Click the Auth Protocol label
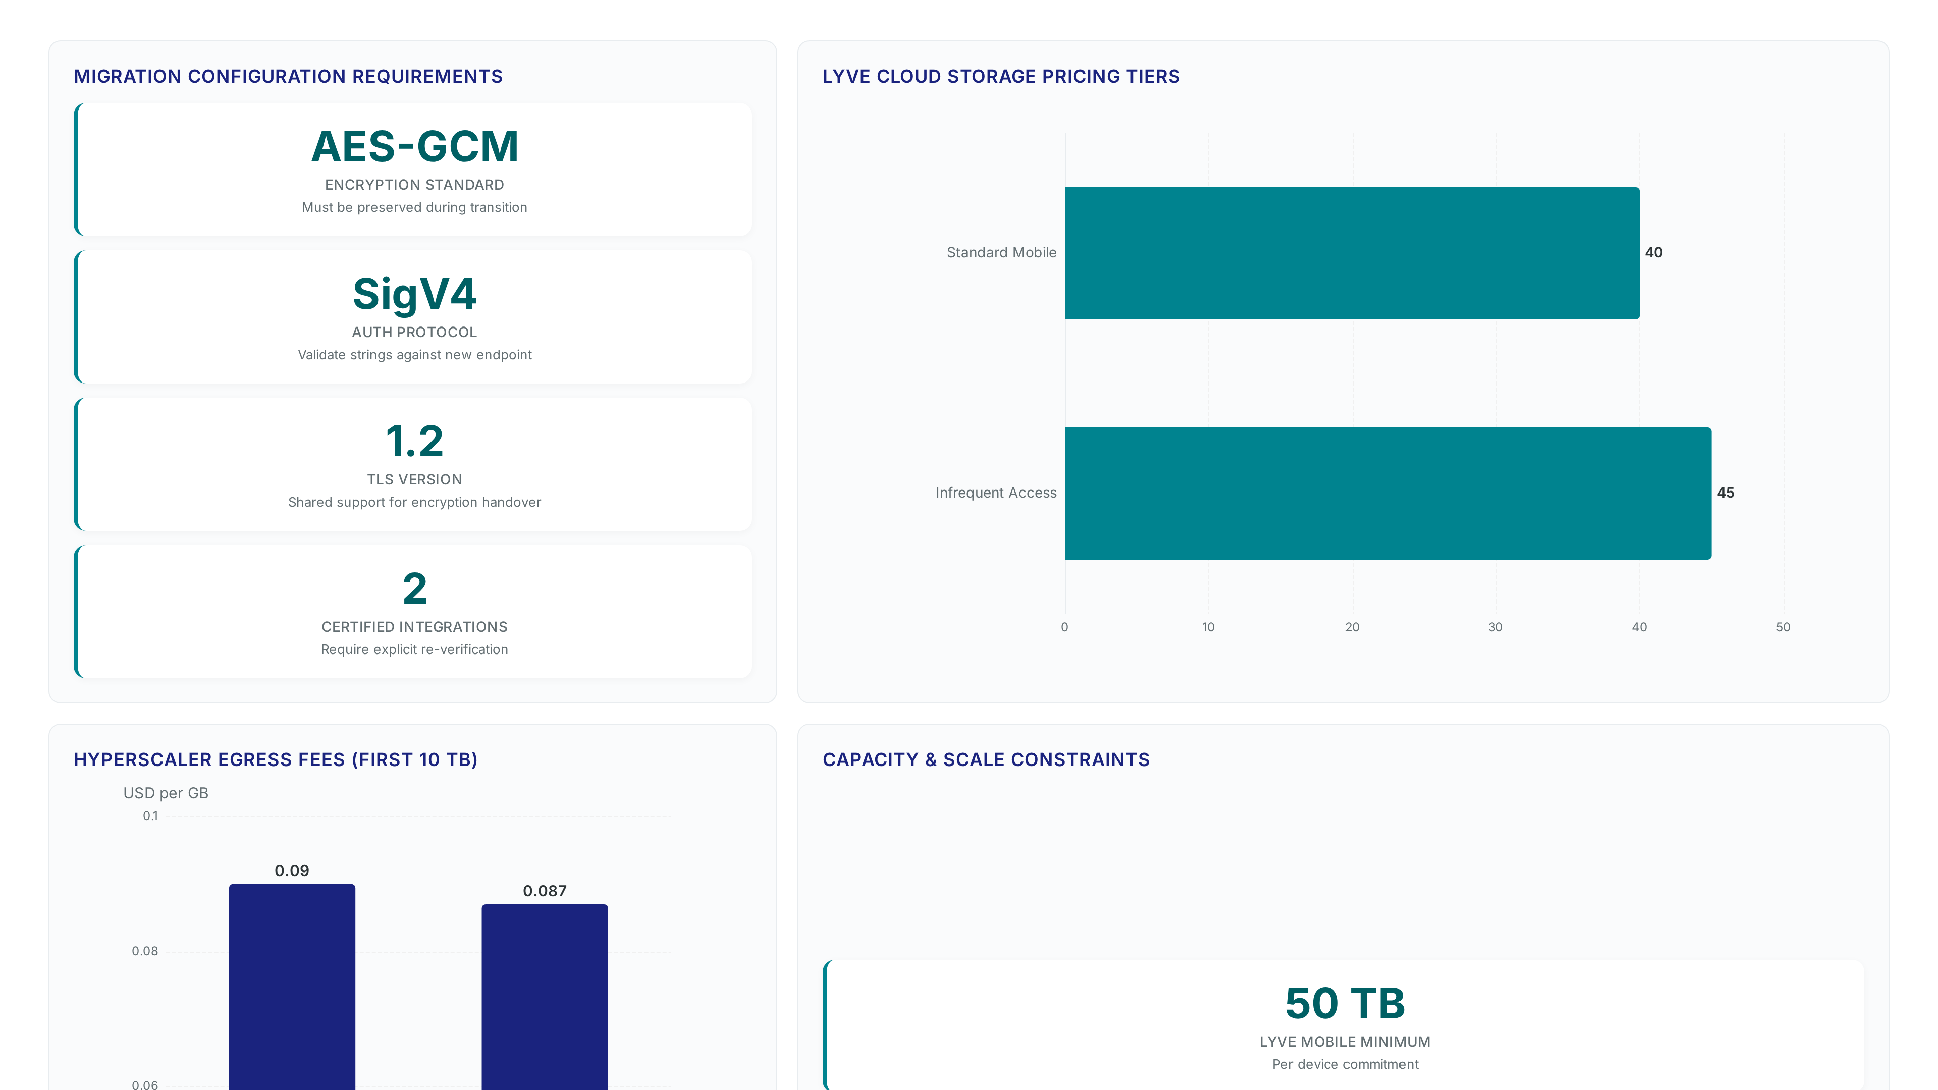The width and height of the screenshot is (1938, 1090). coord(414,333)
